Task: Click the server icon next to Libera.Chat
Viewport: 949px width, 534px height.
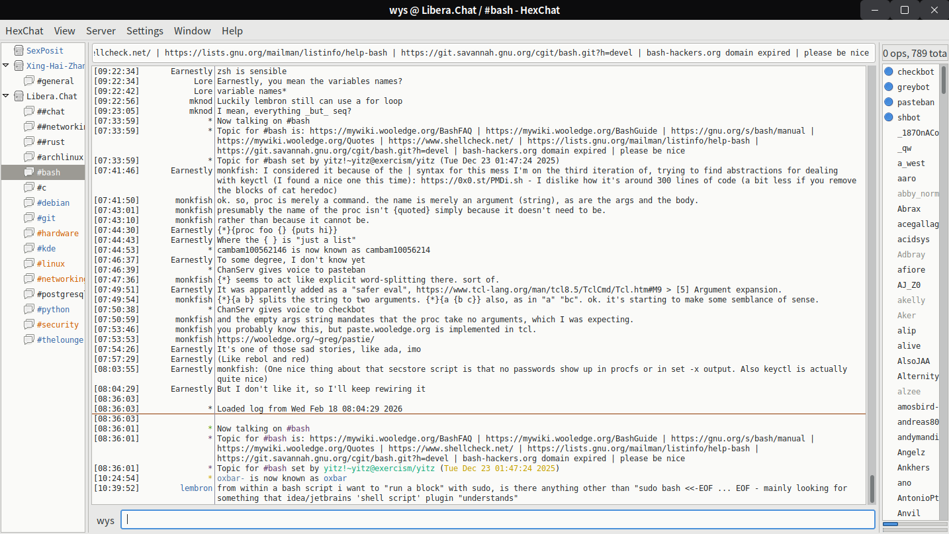Action: tap(17, 97)
